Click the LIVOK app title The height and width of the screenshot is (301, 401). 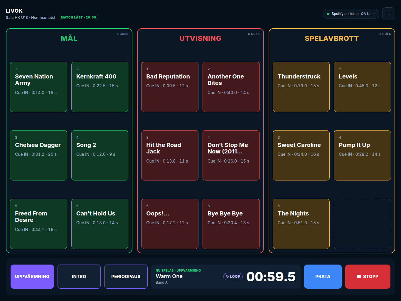click(14, 11)
